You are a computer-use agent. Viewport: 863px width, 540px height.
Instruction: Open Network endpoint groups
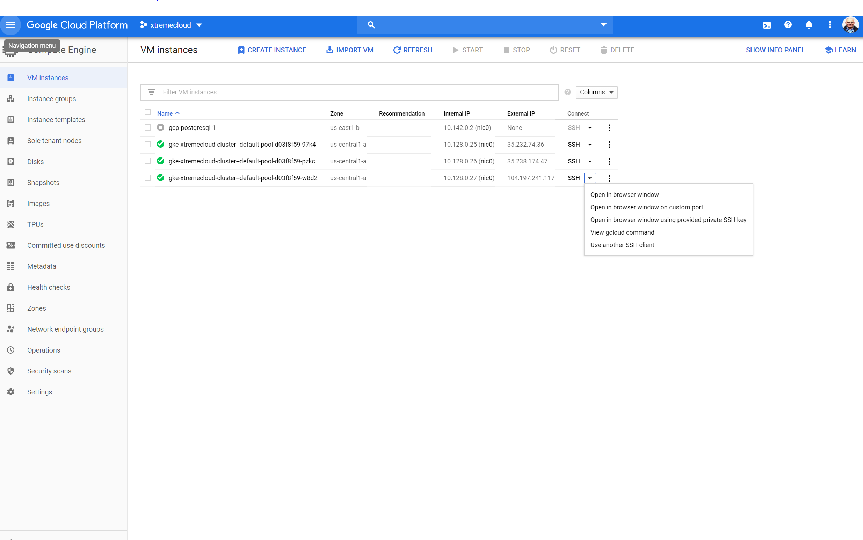[64, 329]
